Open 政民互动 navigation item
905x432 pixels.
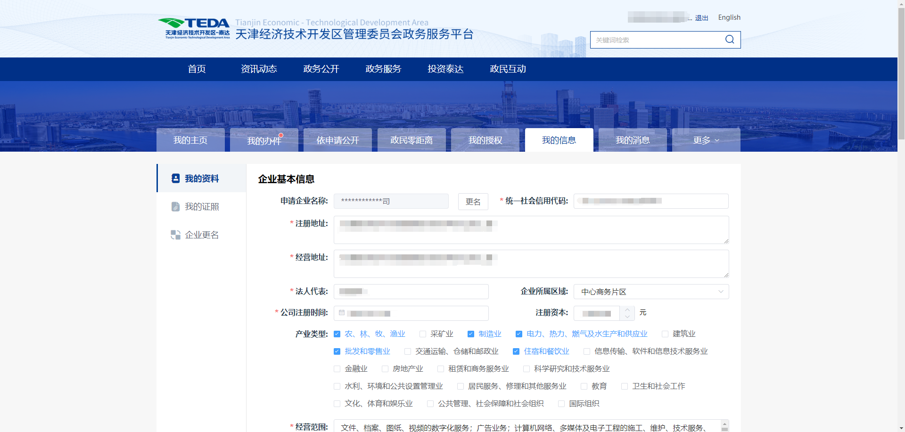click(508, 69)
